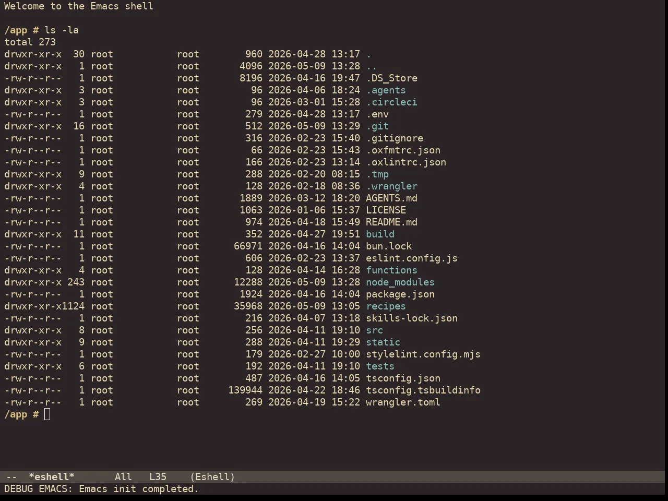This screenshot has height=501, width=668.
Task: Place cursor at the /app # prompt
Action: pos(47,414)
